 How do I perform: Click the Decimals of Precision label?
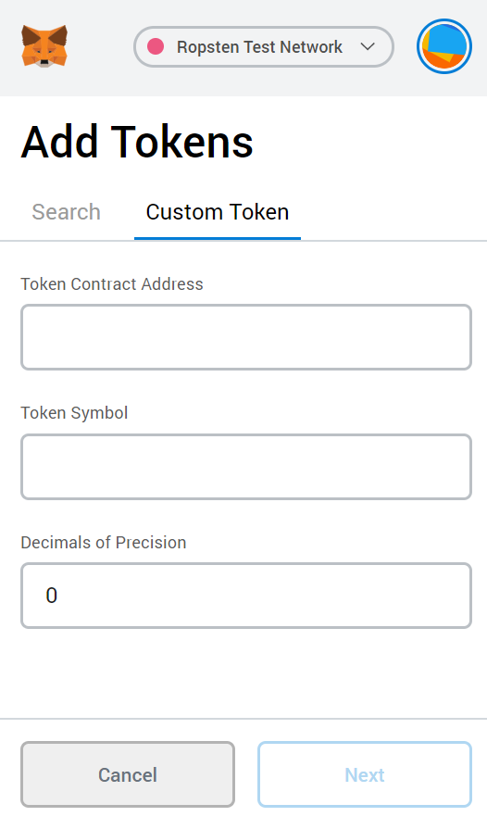click(104, 543)
